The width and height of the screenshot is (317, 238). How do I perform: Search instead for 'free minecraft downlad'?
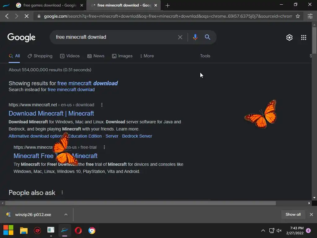pyautogui.click(x=71, y=90)
